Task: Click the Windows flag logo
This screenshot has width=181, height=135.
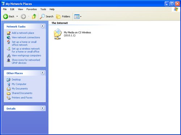Action: click(176, 9)
